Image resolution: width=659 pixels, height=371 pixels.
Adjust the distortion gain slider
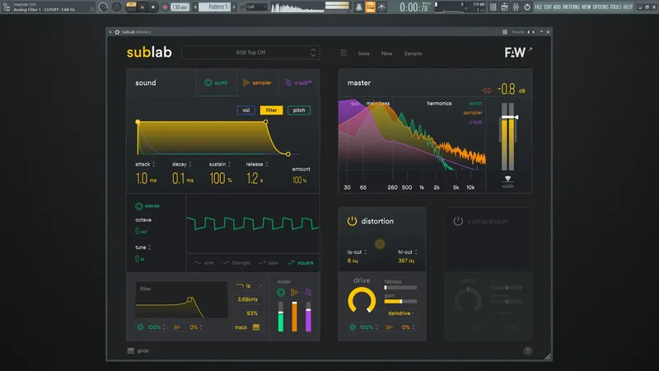(400, 301)
